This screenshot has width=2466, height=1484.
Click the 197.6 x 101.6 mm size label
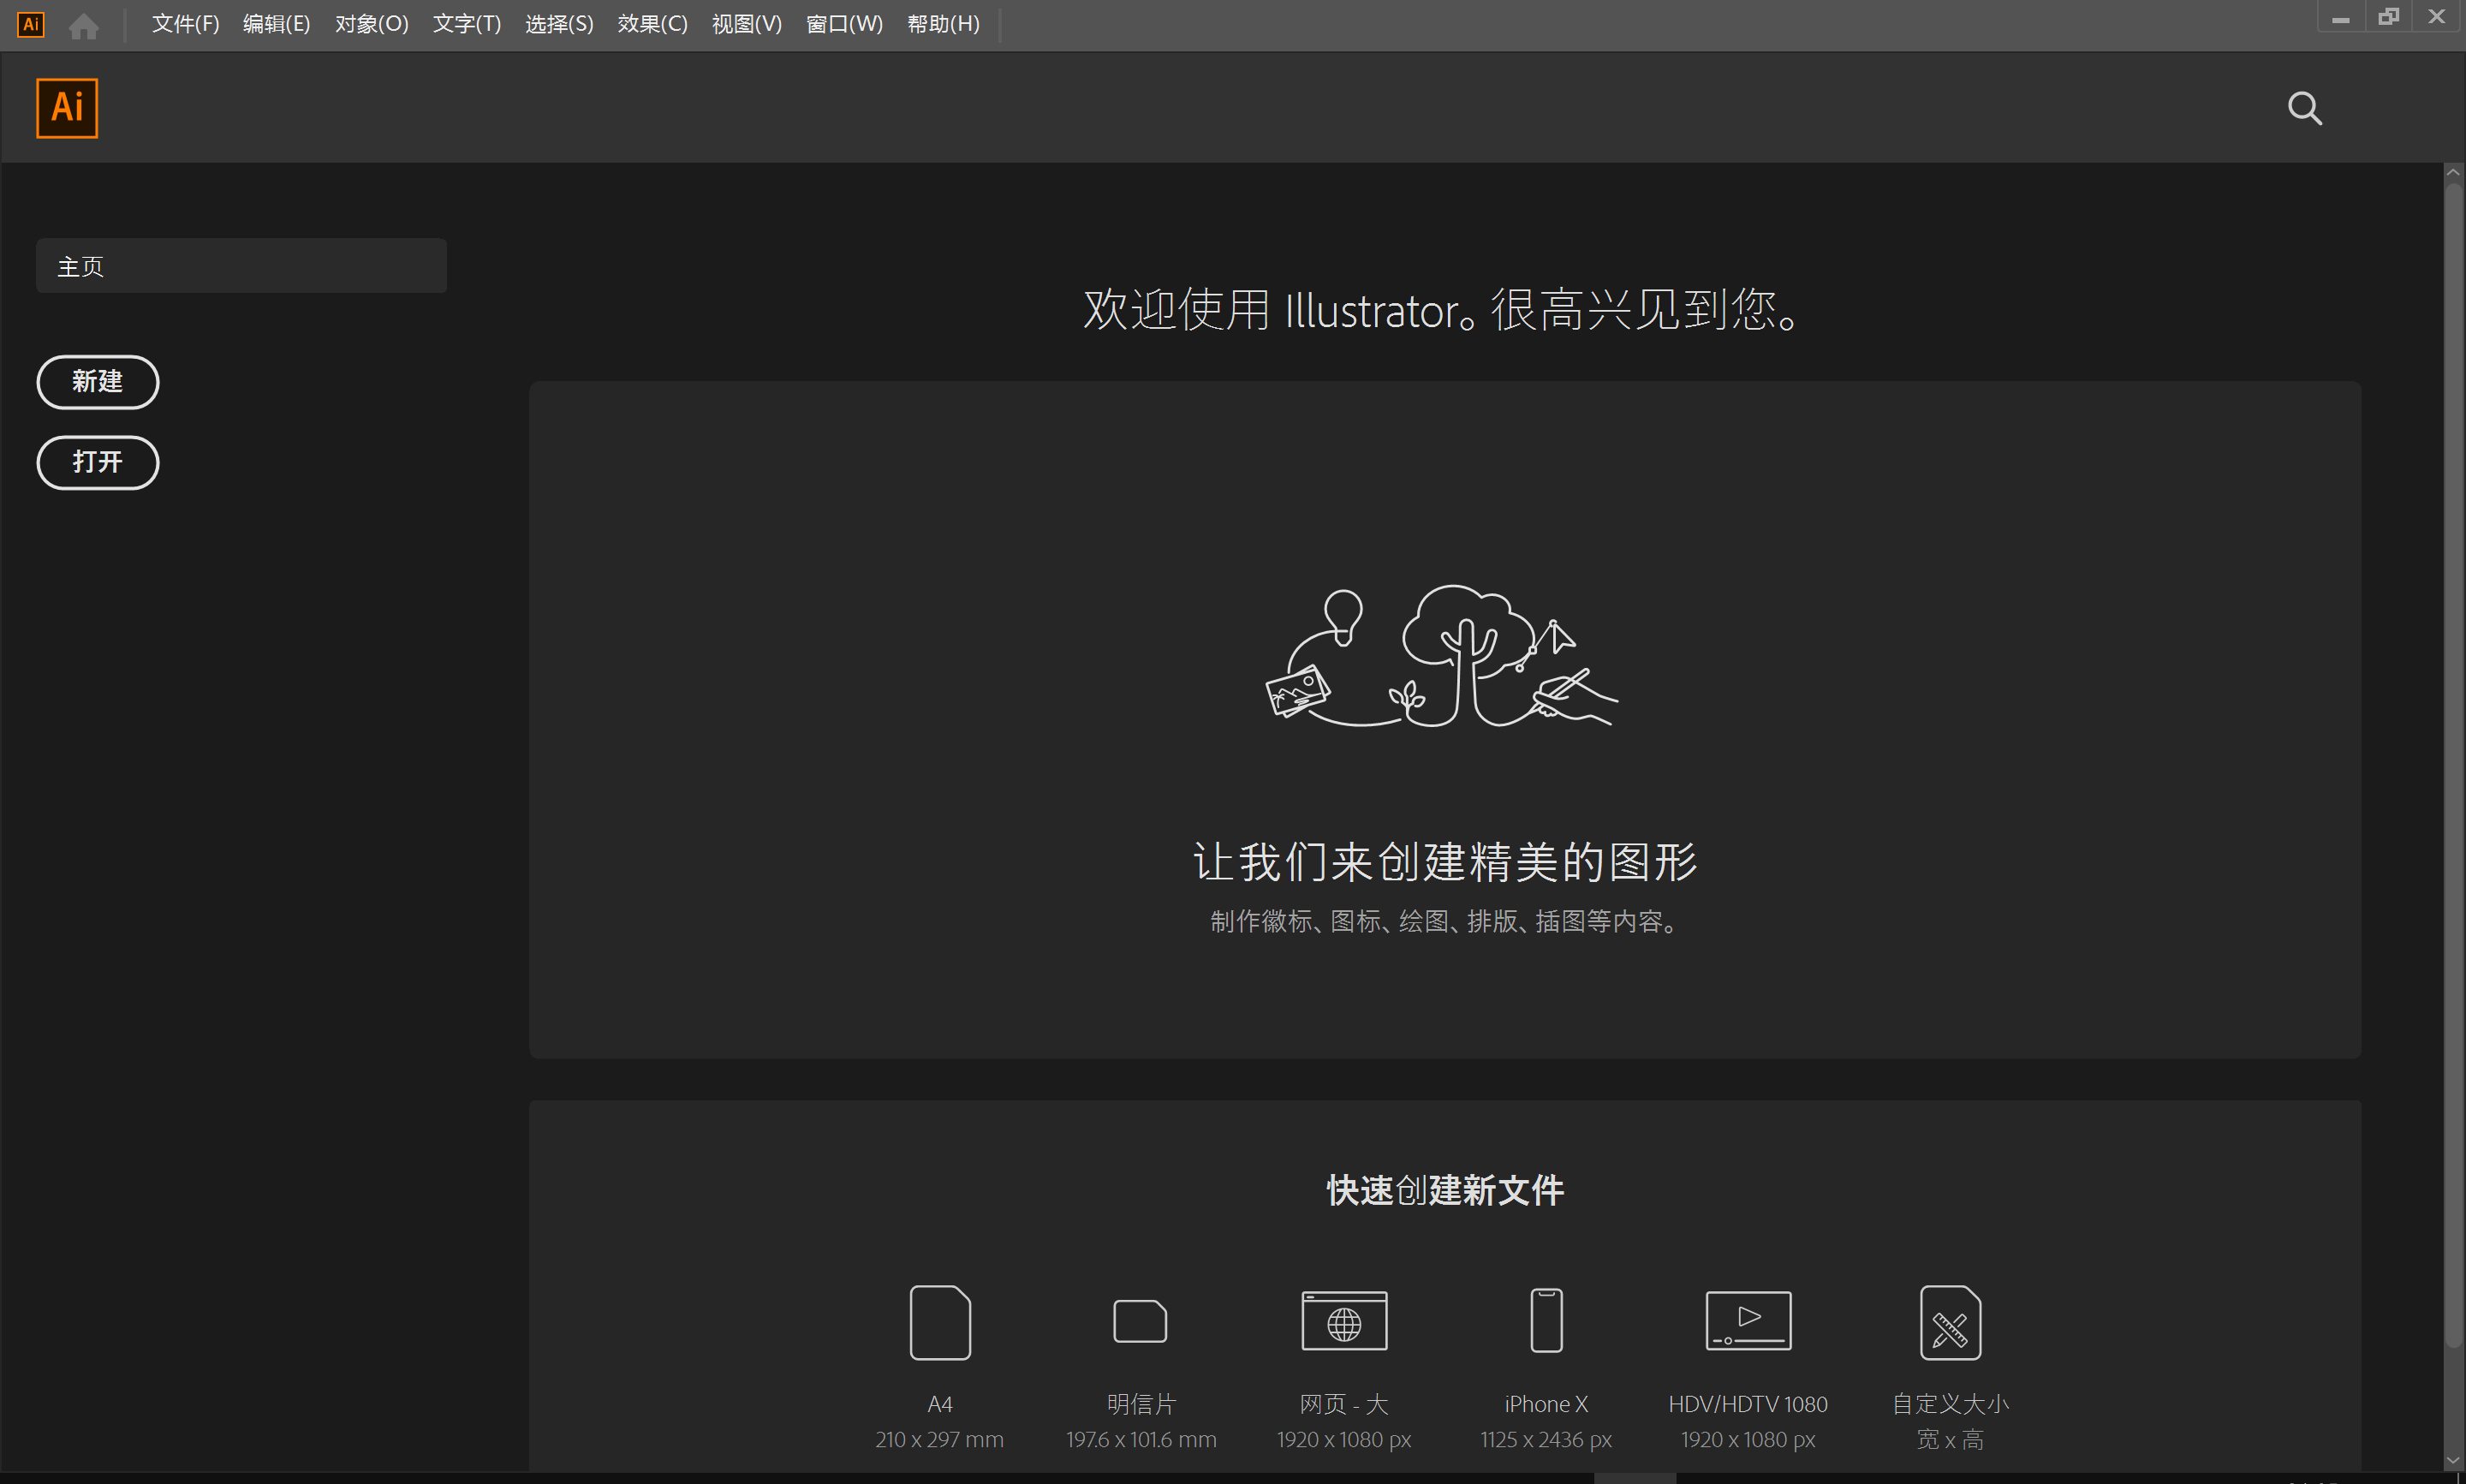point(1141,1439)
